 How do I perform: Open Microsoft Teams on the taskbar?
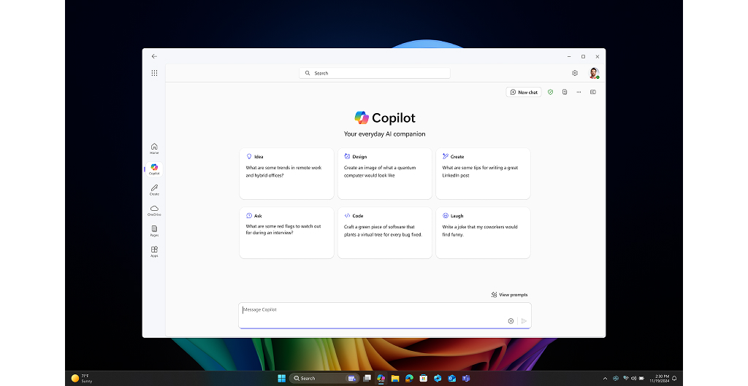coord(465,379)
